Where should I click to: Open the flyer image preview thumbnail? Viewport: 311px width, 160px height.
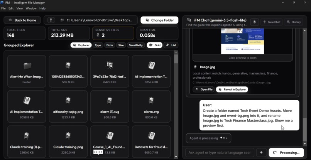point(242,41)
